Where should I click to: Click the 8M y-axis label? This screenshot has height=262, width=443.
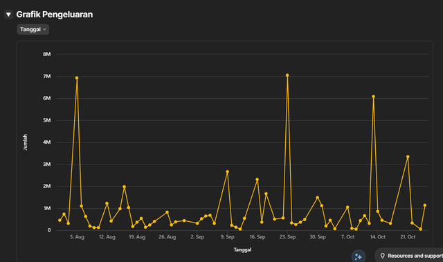pos(47,54)
